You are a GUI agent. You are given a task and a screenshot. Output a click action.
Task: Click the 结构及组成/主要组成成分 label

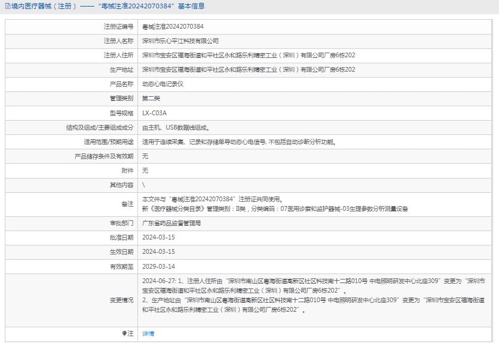point(100,127)
